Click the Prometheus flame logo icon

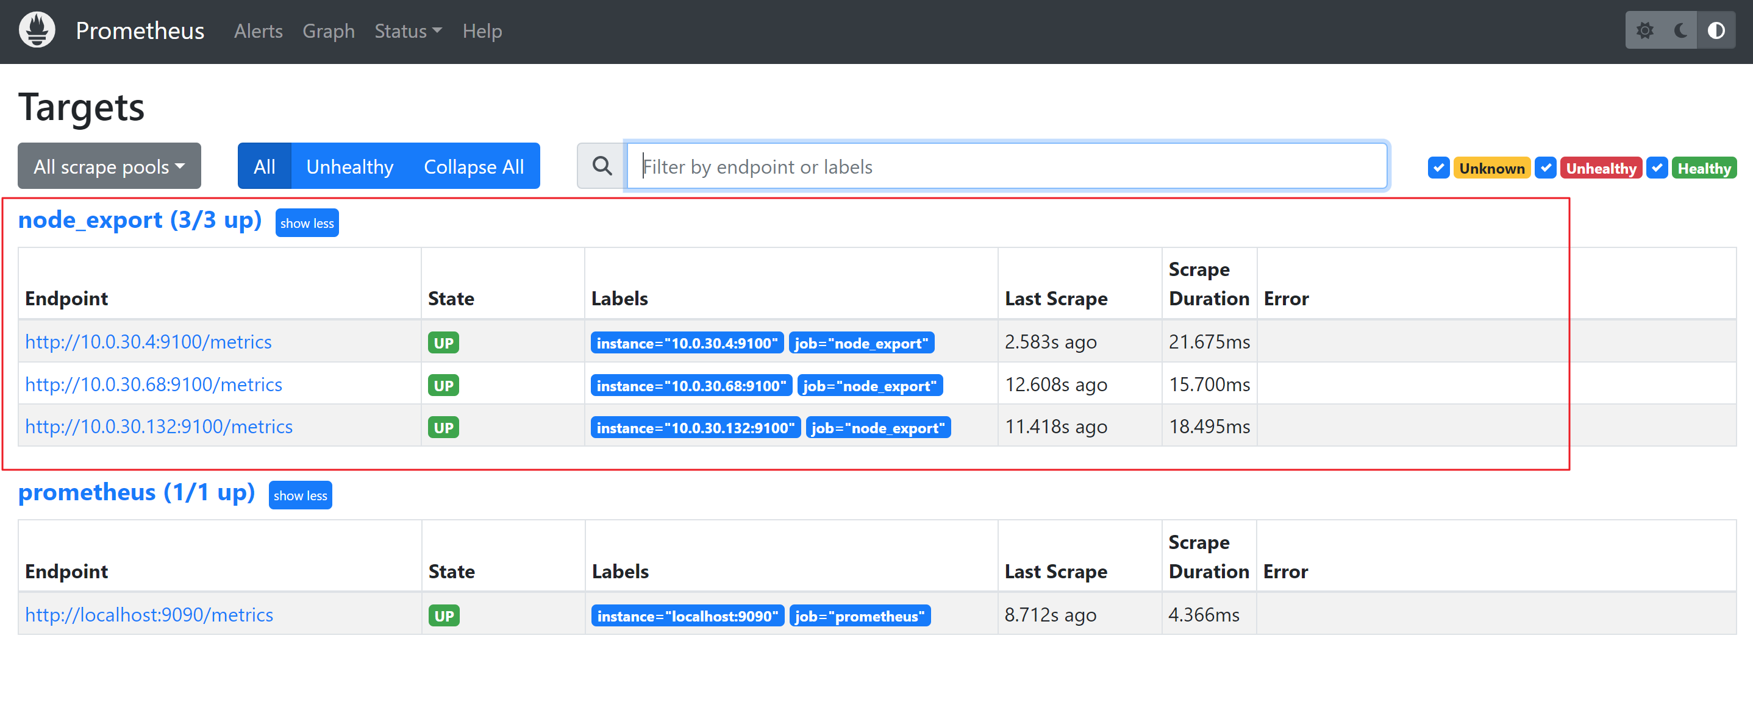[37, 30]
